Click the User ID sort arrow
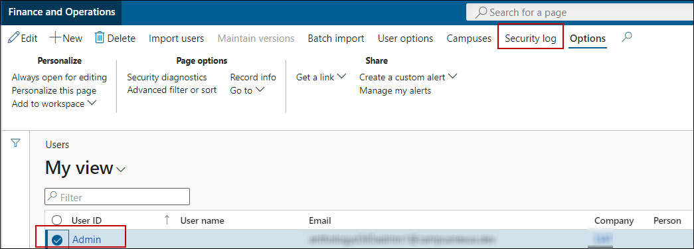 (167, 220)
